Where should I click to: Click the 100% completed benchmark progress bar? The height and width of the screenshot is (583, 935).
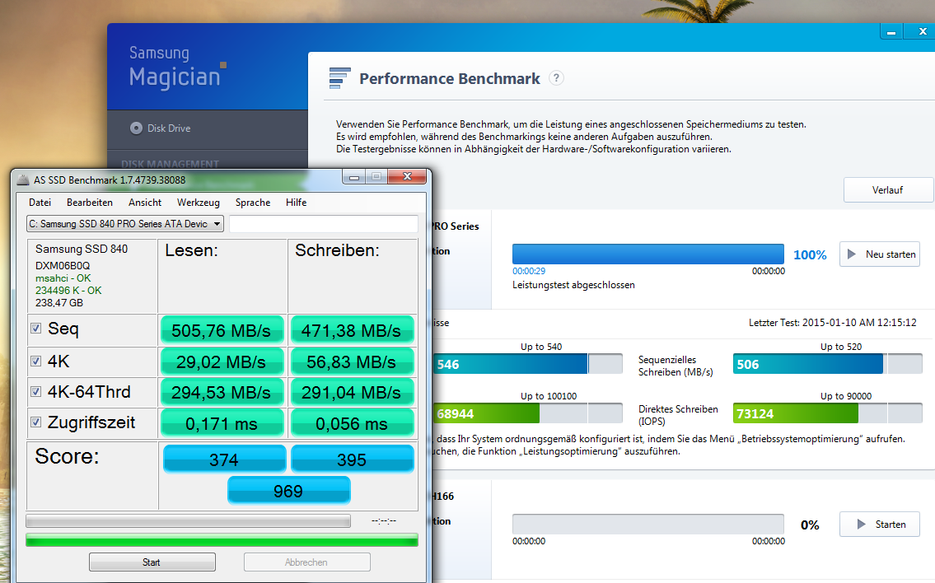pyautogui.click(x=648, y=254)
